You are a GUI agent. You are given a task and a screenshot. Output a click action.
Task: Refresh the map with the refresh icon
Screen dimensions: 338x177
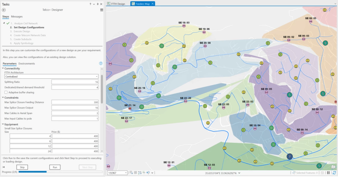coord(334,173)
